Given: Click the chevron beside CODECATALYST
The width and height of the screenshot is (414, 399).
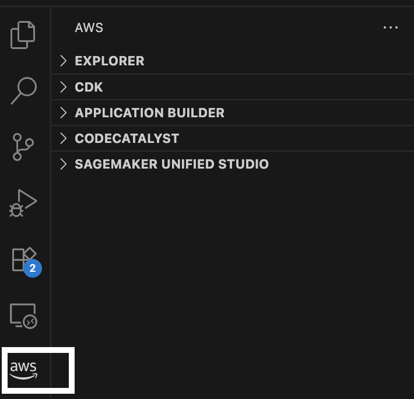Looking at the screenshot, I should click(x=64, y=138).
